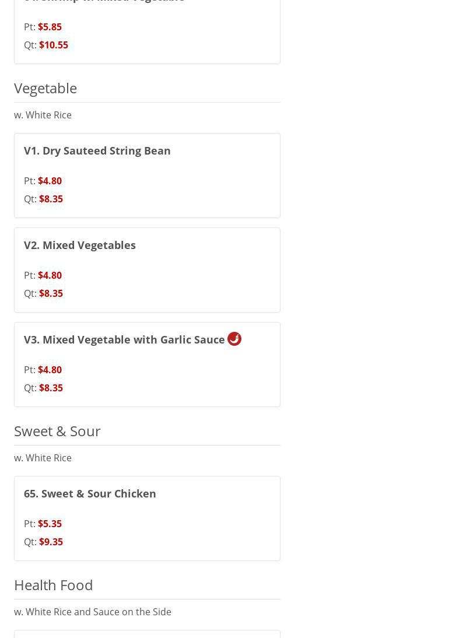Image resolution: width=449 pixels, height=638 pixels.
Task: Click V3 garlic sauce pint price
Action: pos(50,370)
